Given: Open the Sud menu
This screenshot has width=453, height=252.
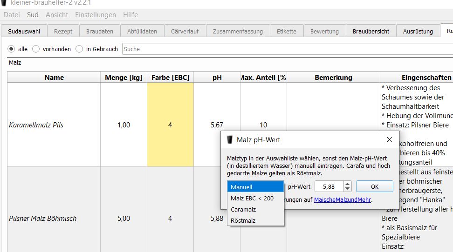Looking at the screenshot, I should (x=33, y=15).
